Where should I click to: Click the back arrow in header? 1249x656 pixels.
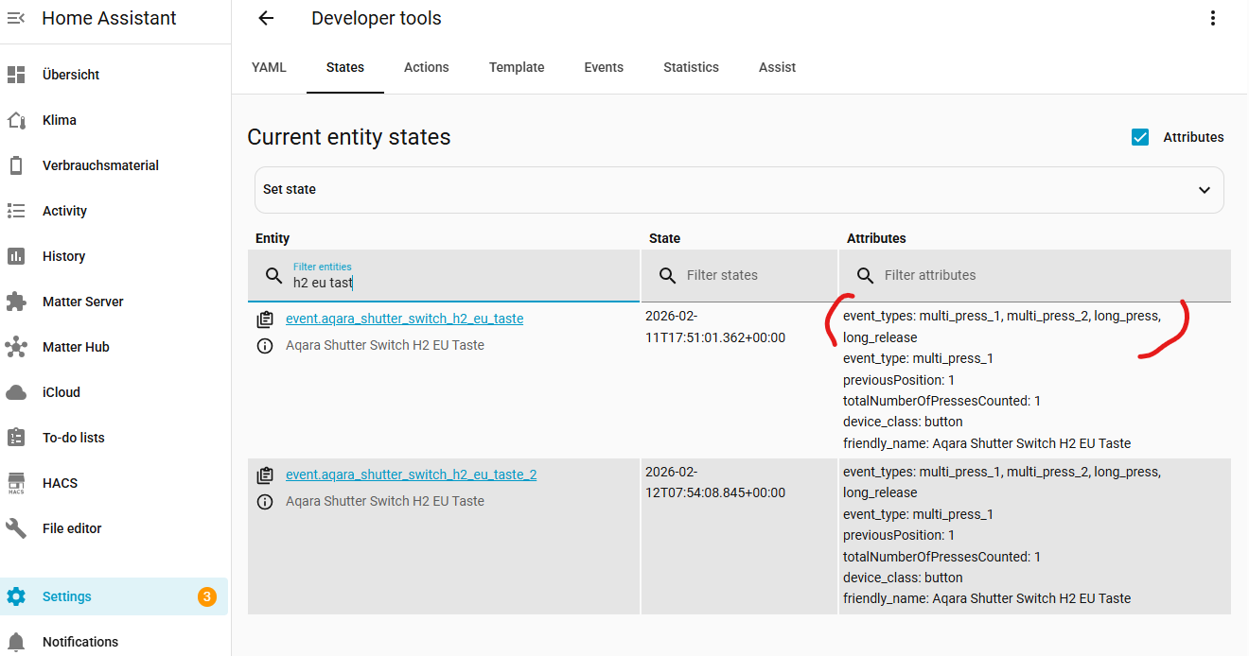pos(266,18)
